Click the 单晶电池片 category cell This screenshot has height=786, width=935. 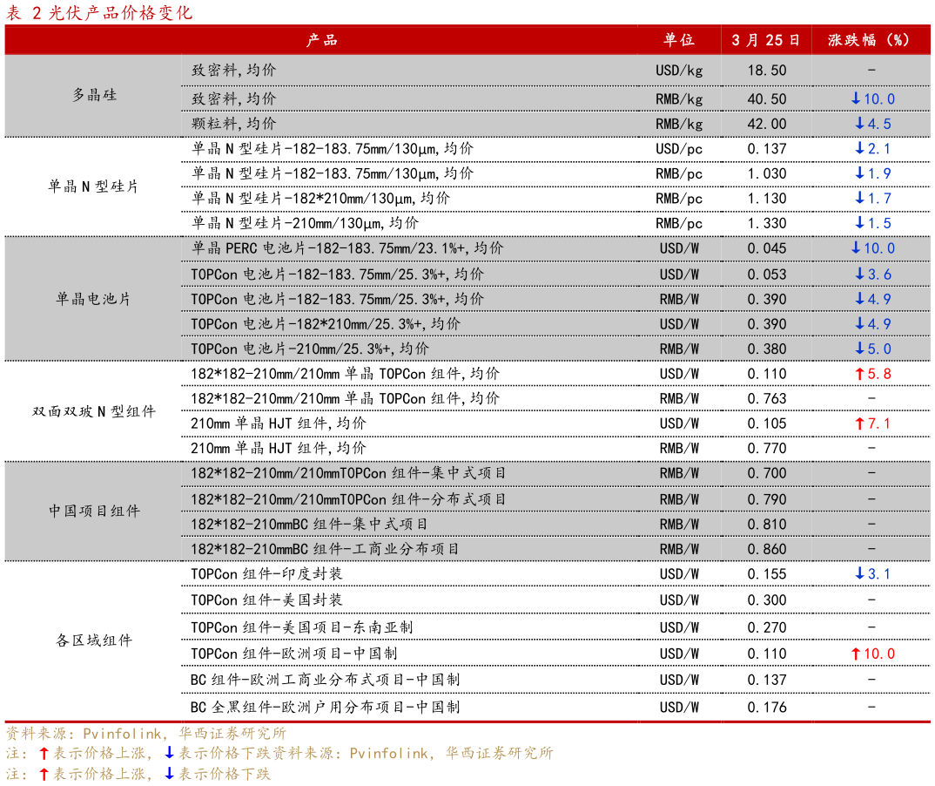pos(94,298)
